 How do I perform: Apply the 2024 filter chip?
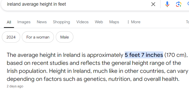click(x=11, y=37)
